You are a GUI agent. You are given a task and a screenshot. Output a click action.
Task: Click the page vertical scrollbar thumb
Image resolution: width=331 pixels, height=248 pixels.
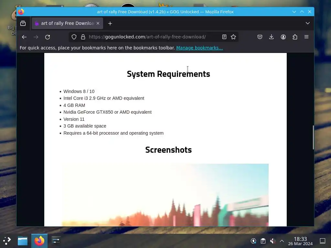tap(313, 138)
